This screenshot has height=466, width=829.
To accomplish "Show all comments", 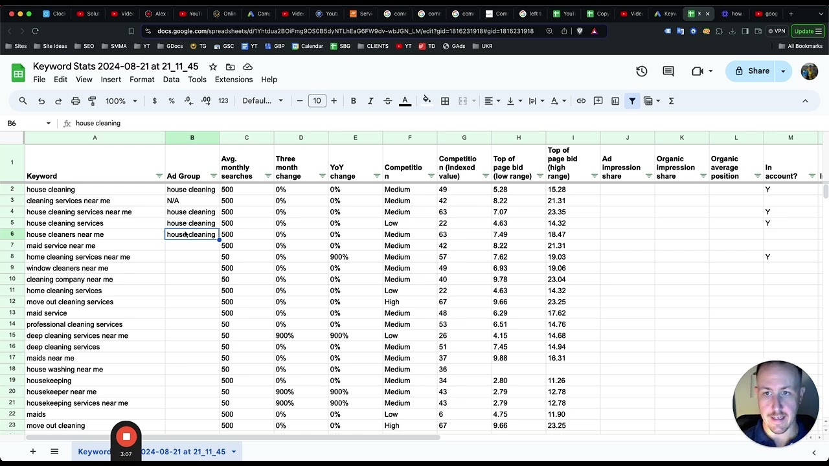I will [x=668, y=71].
